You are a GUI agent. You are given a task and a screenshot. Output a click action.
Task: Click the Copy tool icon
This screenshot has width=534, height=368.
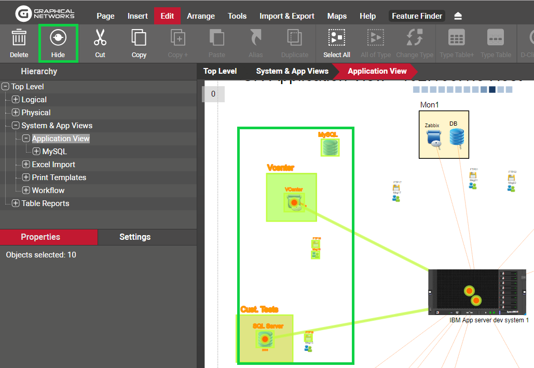139,38
